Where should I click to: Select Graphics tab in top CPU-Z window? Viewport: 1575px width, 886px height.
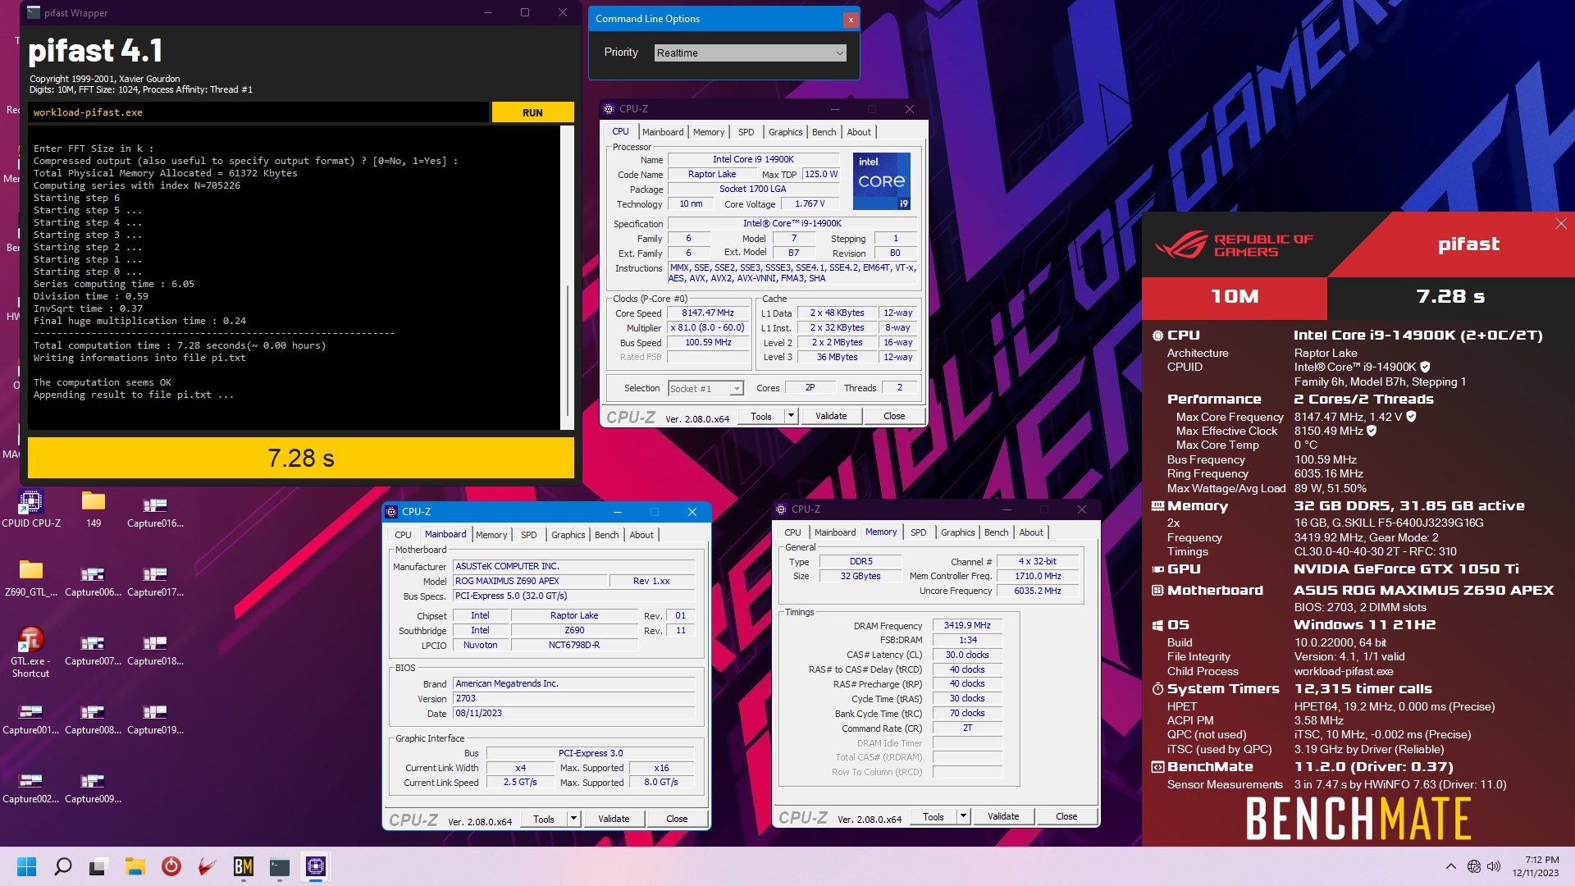pyautogui.click(x=785, y=132)
